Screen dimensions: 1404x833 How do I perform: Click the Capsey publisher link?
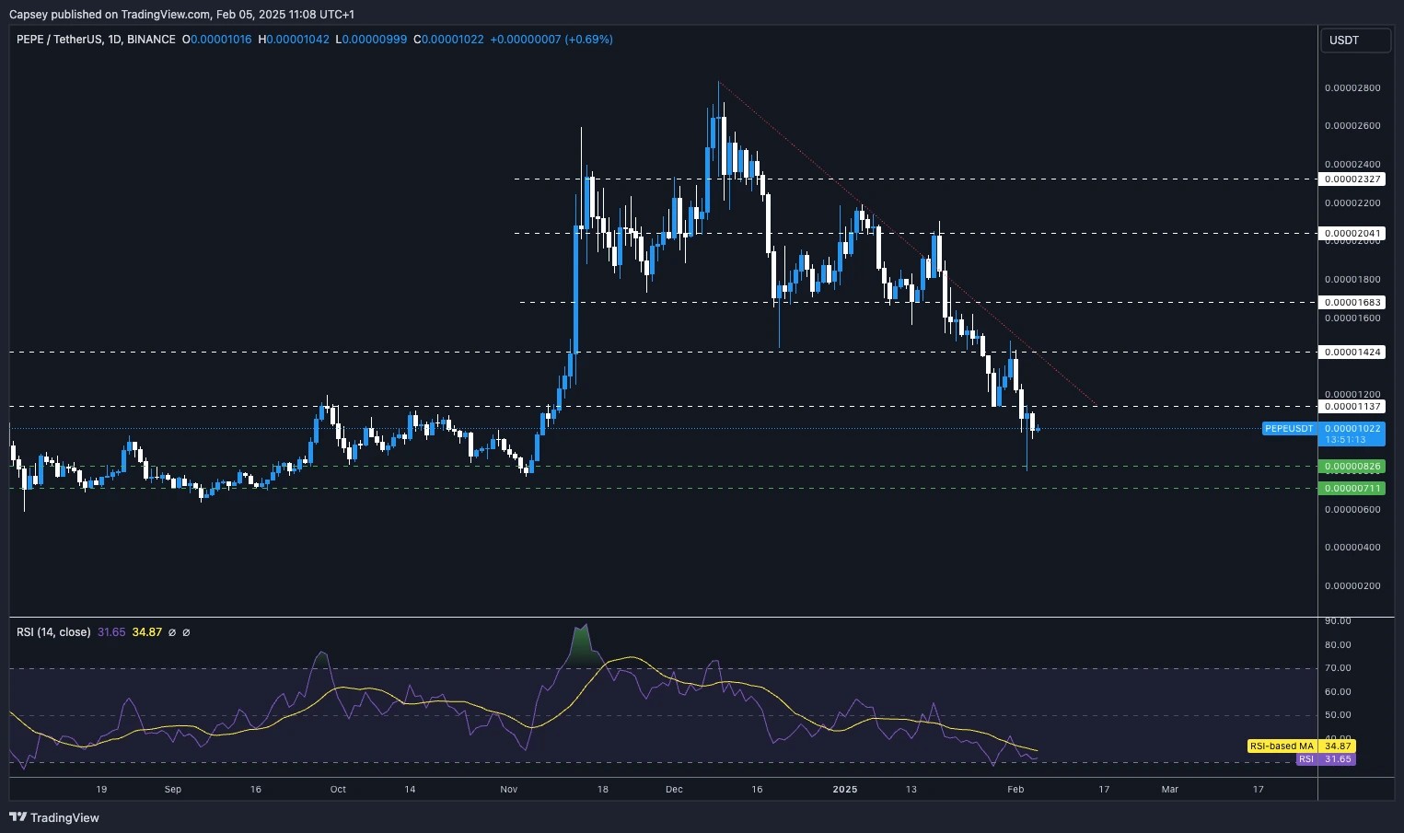point(29,14)
